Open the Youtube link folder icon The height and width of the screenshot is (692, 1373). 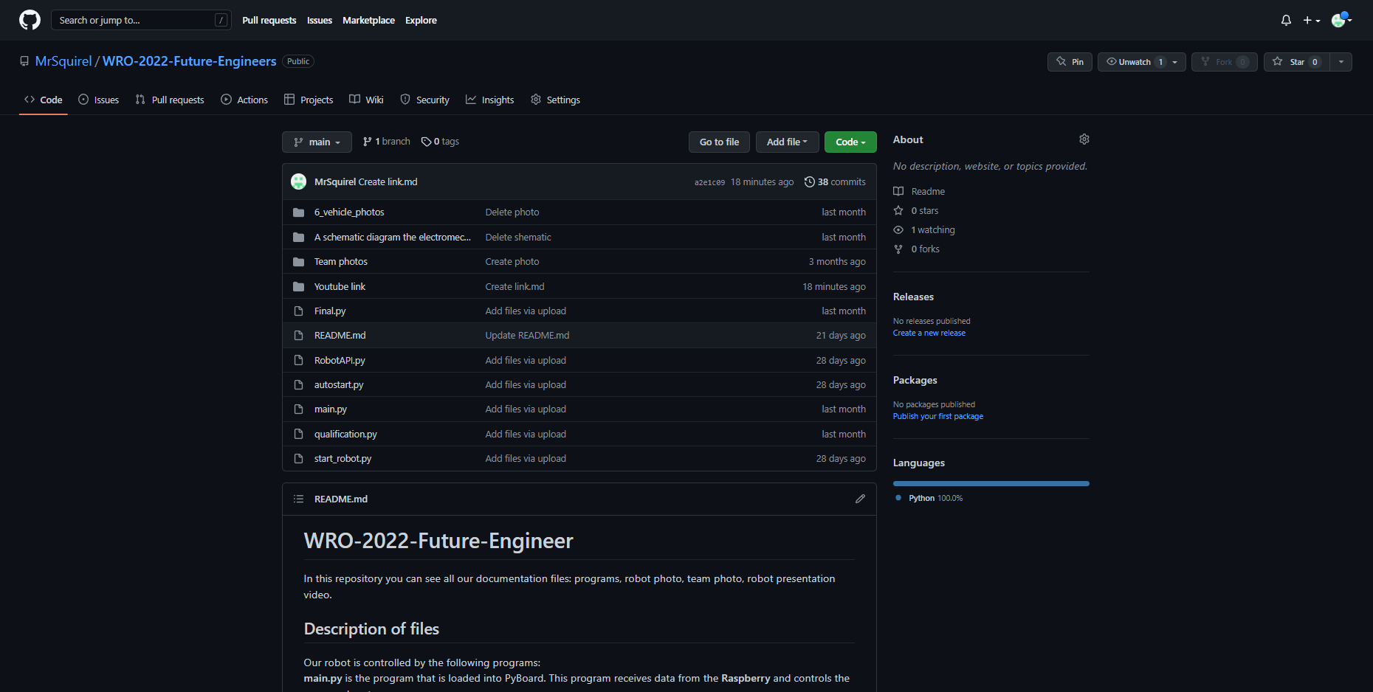(x=298, y=286)
